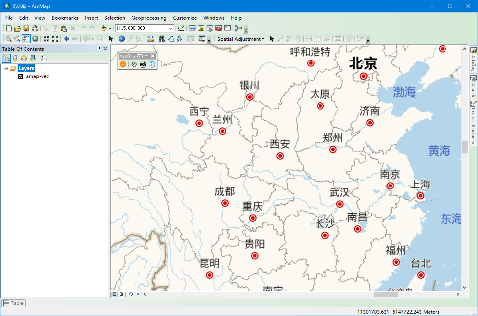Open the Python window

(x=227, y=28)
